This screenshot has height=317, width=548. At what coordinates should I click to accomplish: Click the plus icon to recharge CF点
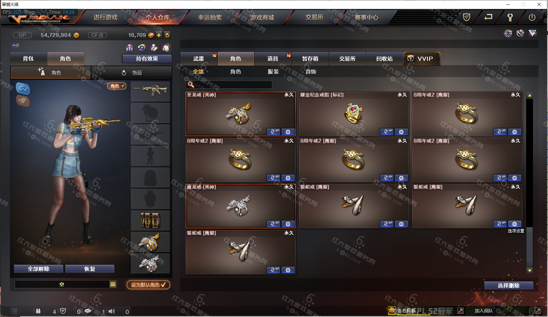click(x=159, y=35)
